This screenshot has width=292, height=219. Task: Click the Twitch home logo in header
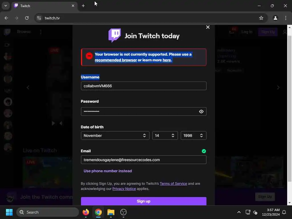tap(7, 32)
